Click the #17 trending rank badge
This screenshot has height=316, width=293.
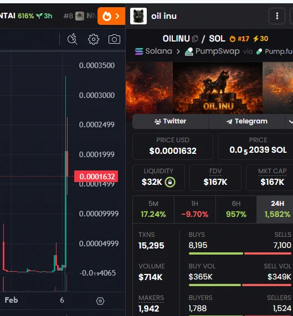(239, 39)
